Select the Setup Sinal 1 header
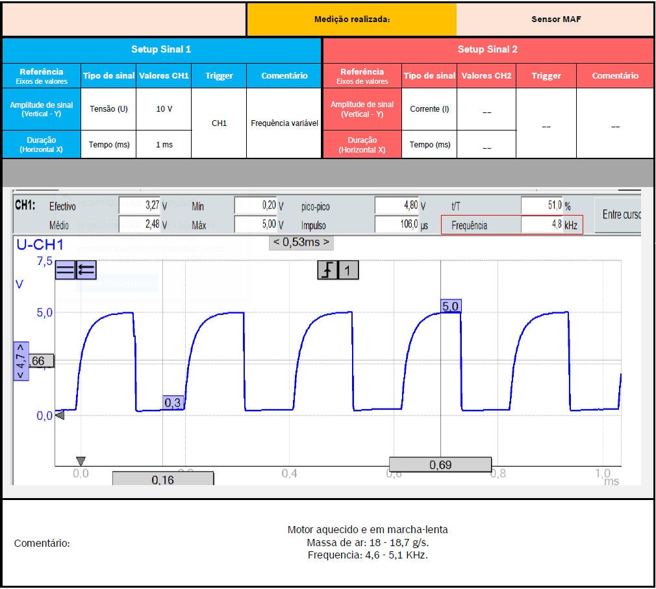The height and width of the screenshot is (589, 656). (x=161, y=49)
